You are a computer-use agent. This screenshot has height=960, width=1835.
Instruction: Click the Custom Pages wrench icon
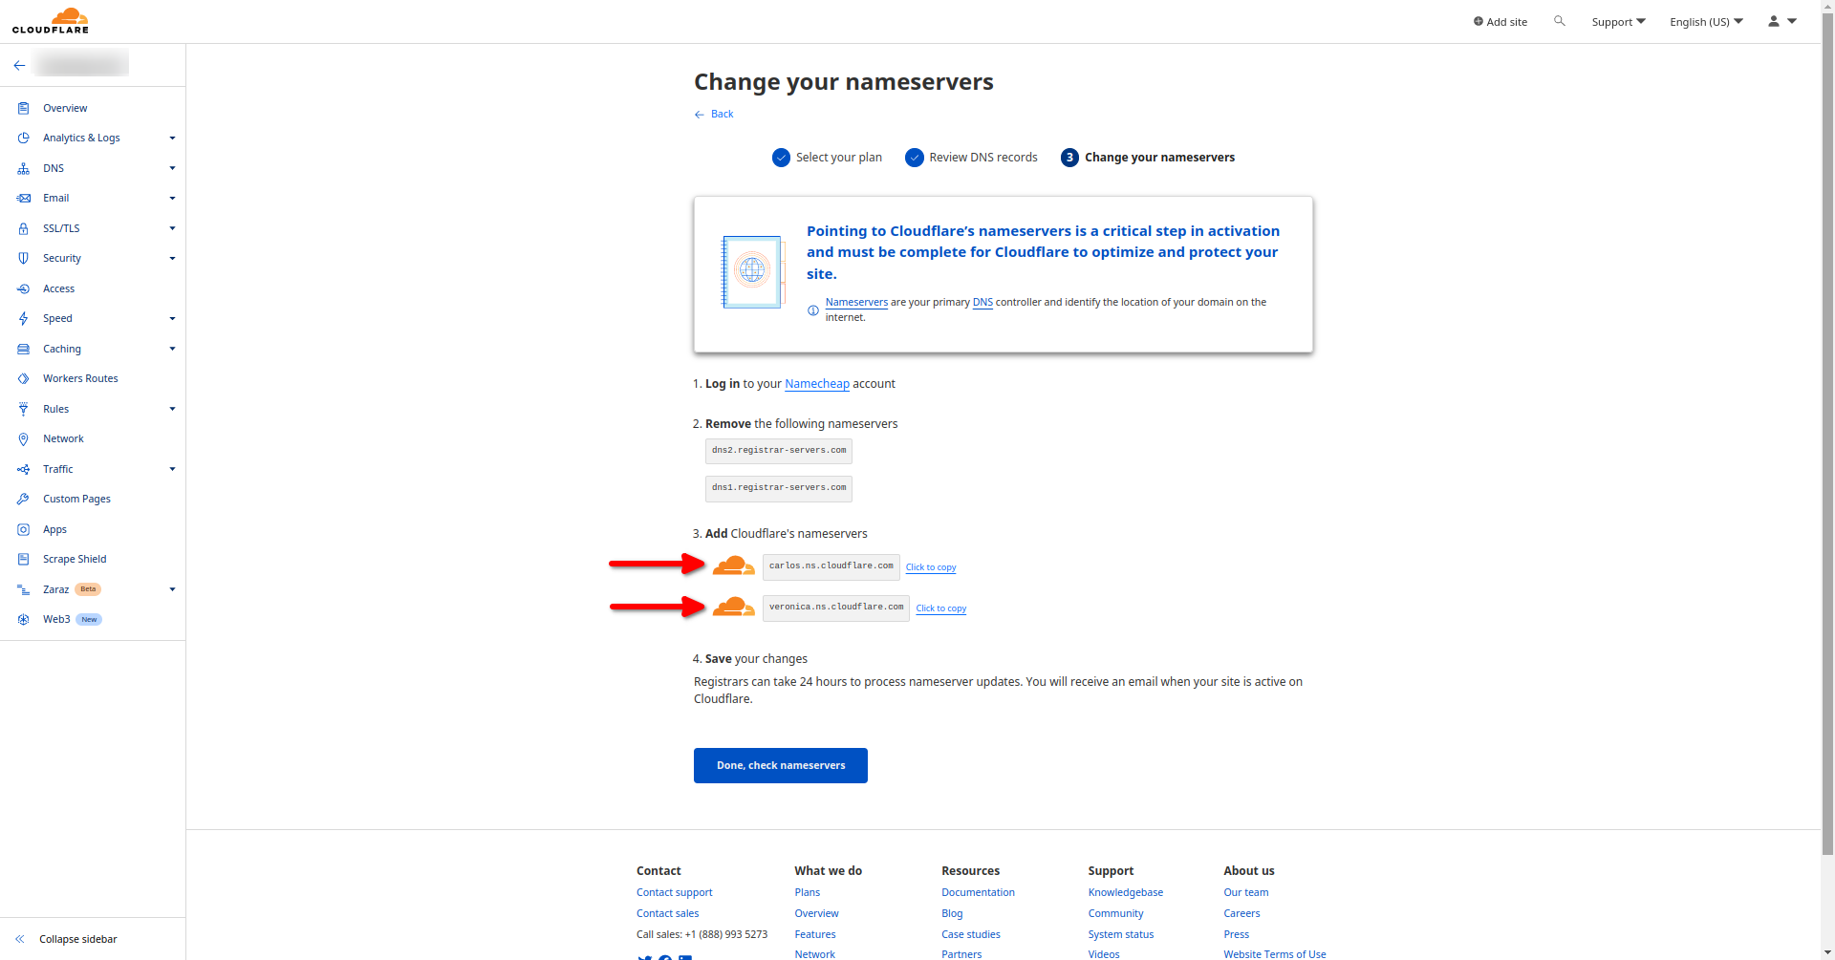pyautogui.click(x=23, y=499)
